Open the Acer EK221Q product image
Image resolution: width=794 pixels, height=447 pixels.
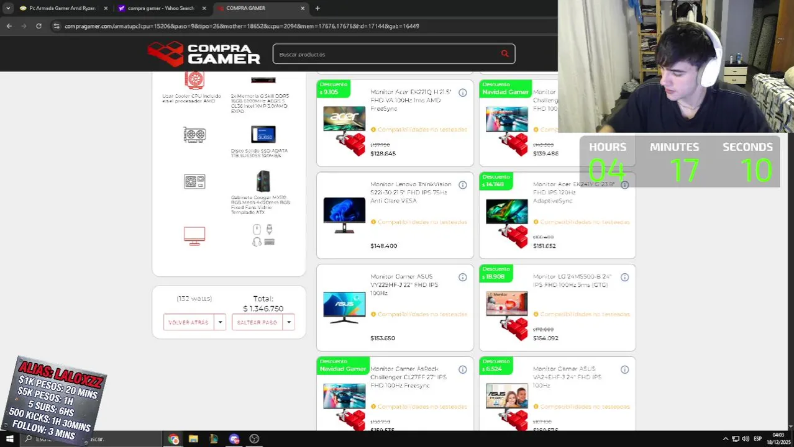coord(344,130)
